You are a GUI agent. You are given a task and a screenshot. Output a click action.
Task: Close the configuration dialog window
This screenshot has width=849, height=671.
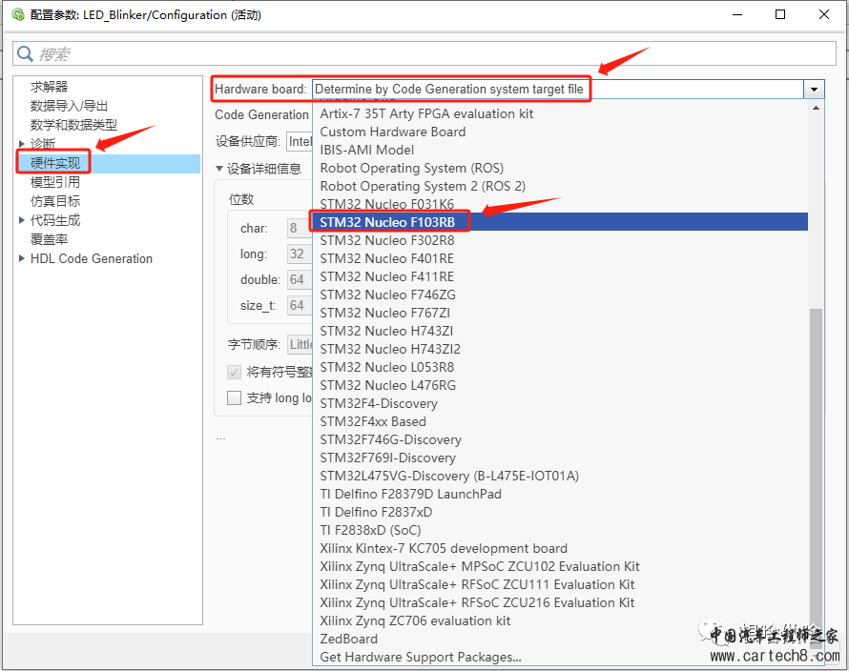click(x=824, y=14)
